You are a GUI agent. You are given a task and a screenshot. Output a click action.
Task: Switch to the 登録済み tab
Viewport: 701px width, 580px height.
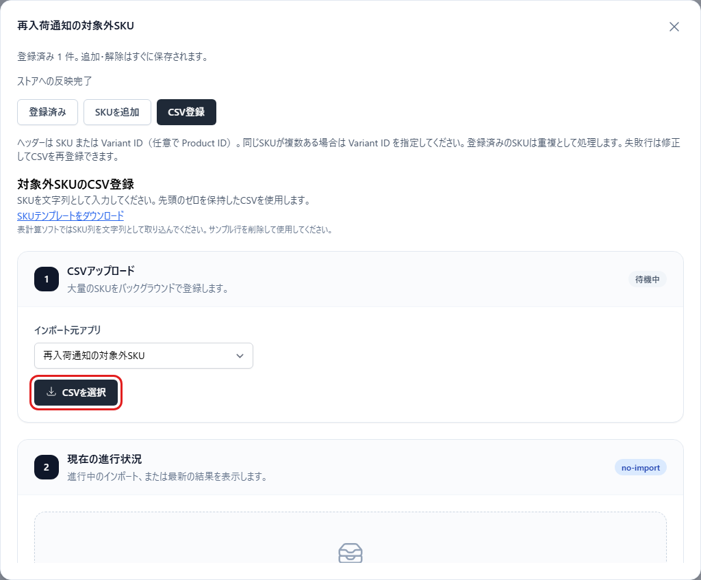click(47, 112)
